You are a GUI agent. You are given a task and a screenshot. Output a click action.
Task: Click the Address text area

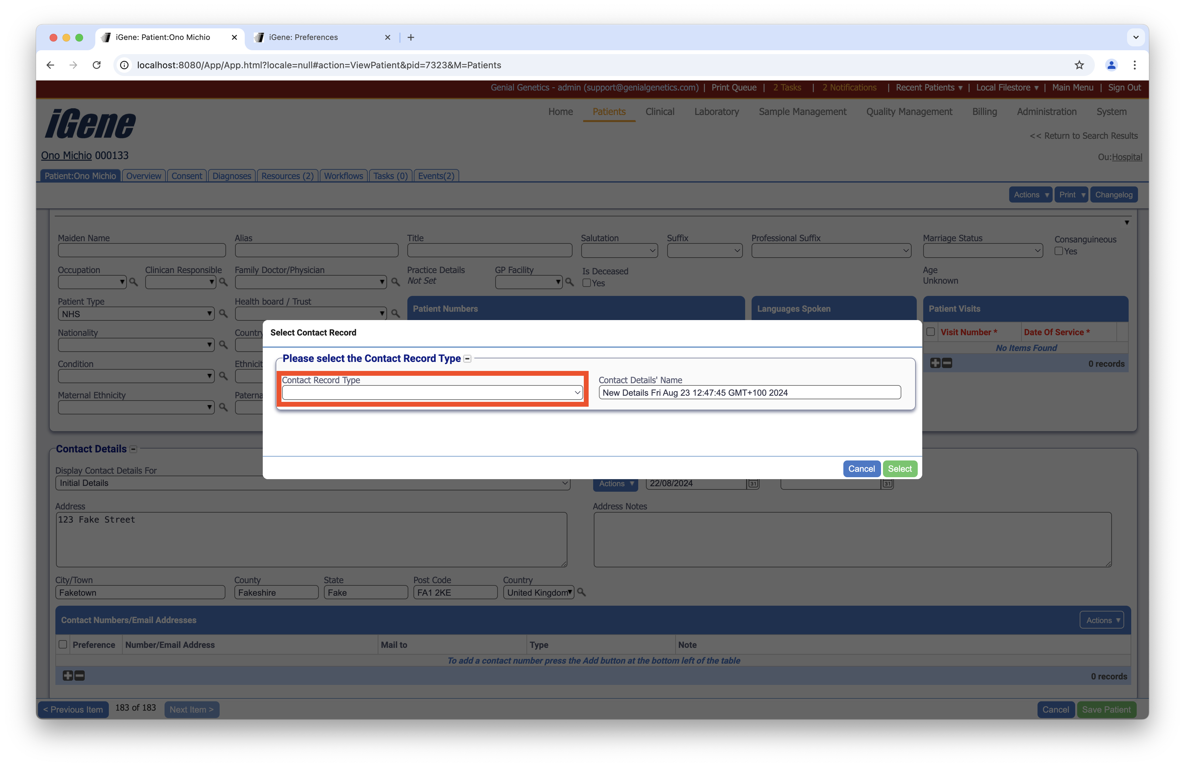pyautogui.click(x=311, y=540)
